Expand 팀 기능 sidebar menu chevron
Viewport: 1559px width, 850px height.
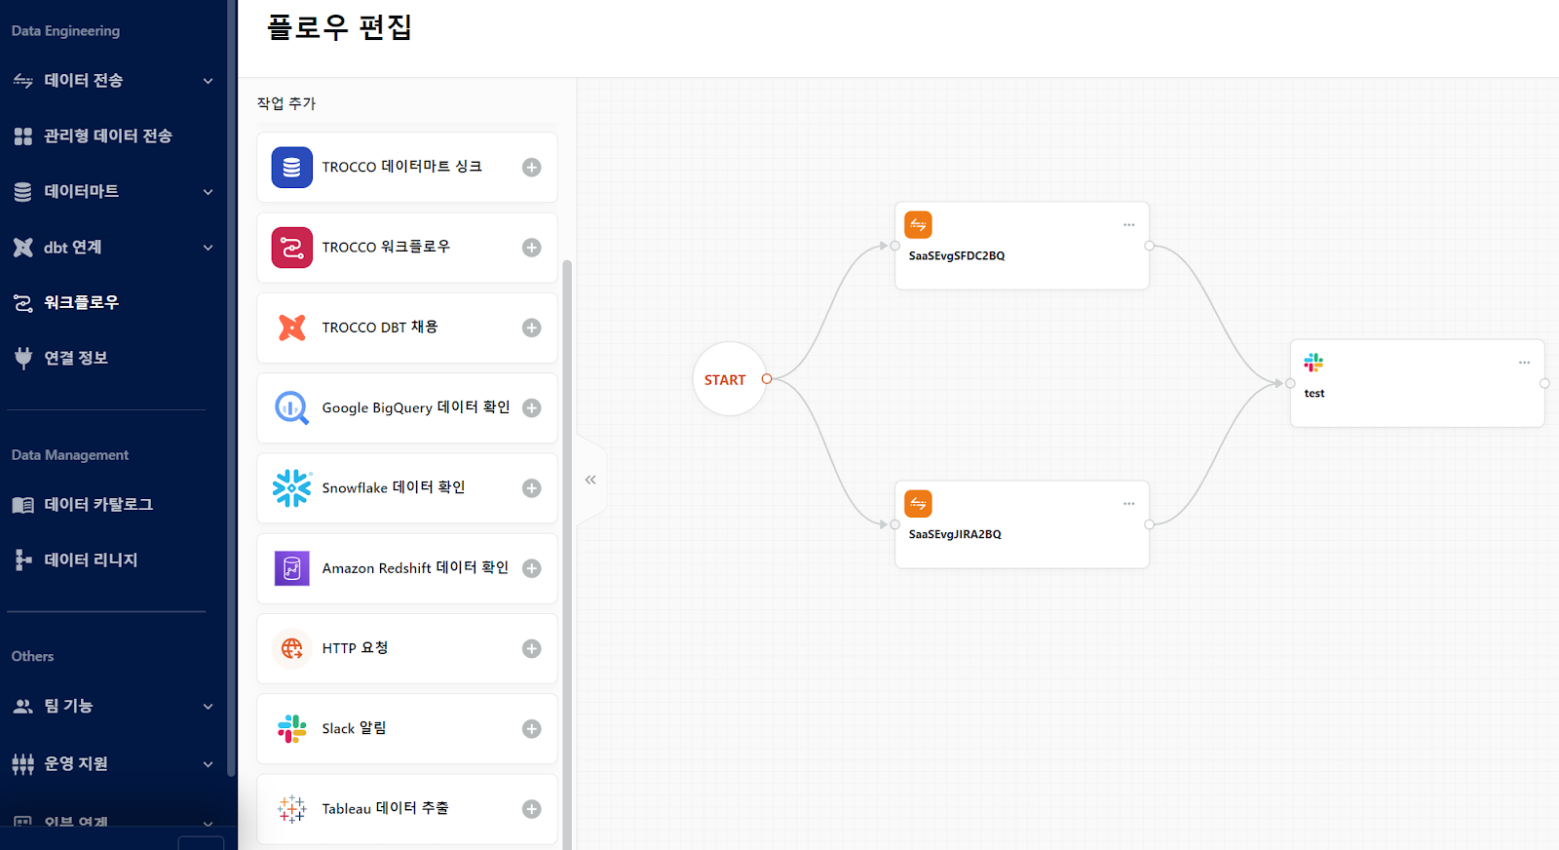click(x=208, y=707)
